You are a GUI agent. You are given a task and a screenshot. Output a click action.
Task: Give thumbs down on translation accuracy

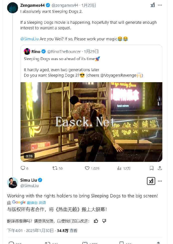(x=104, y=221)
